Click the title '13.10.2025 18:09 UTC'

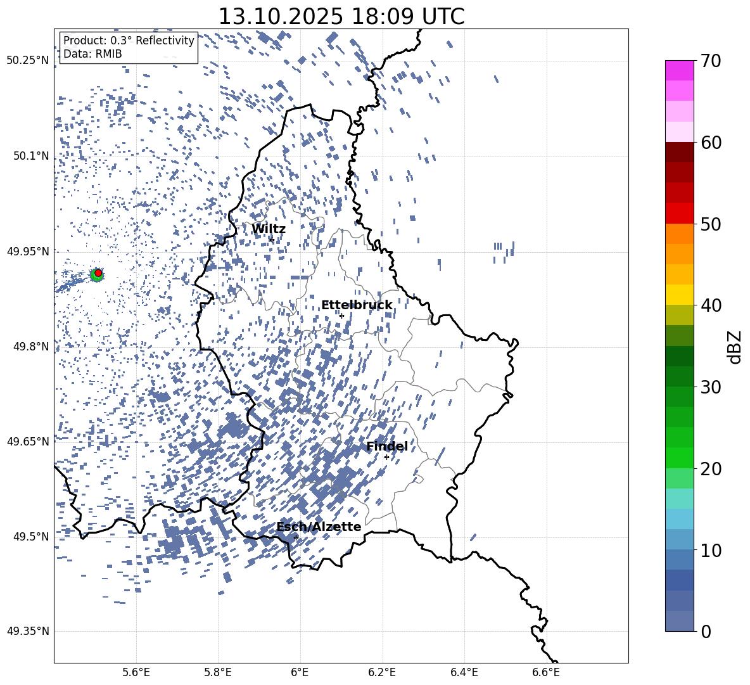341,16
